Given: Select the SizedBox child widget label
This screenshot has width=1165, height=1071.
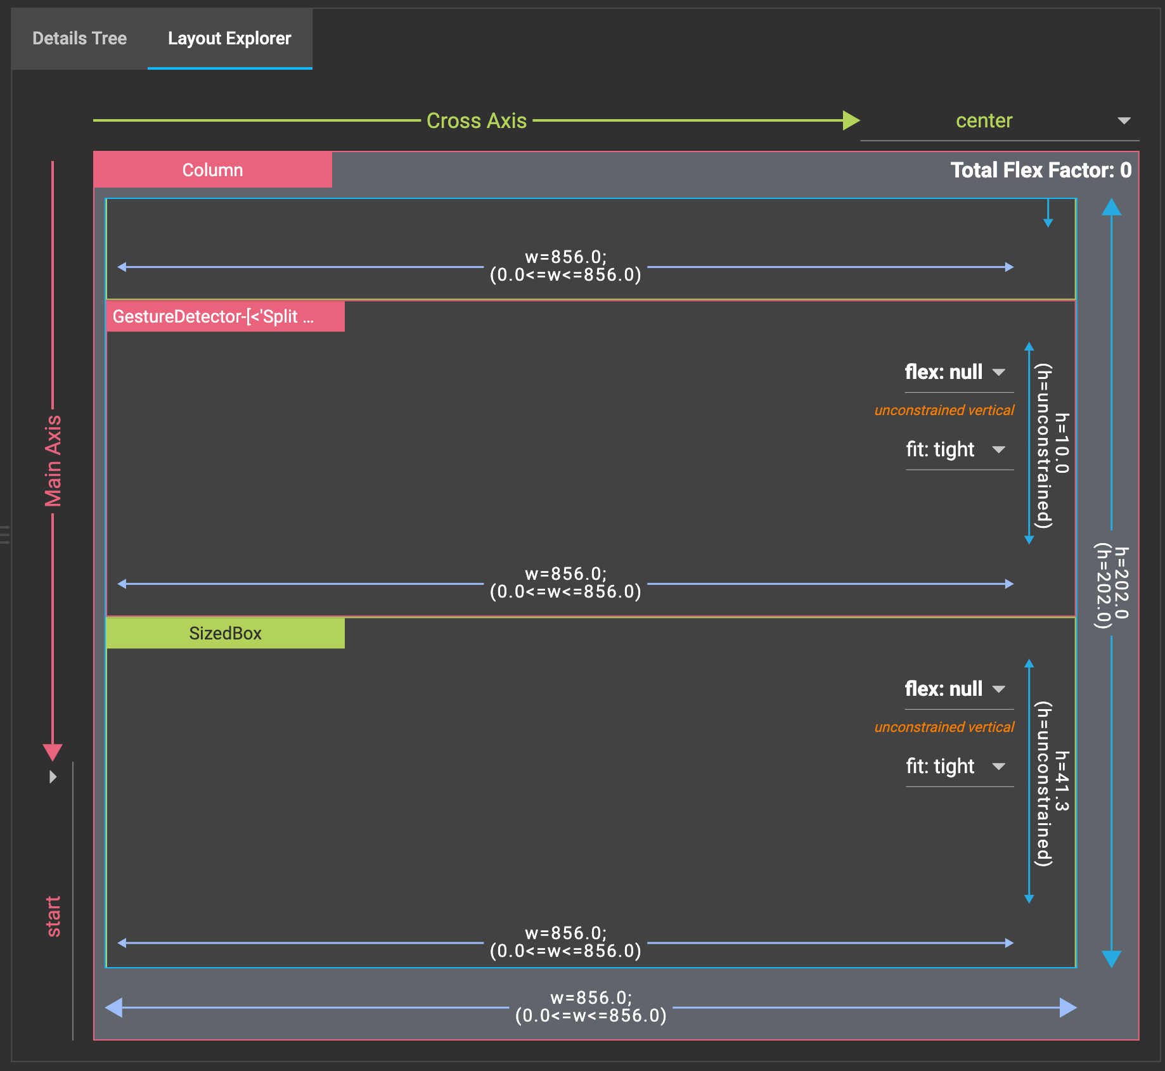Looking at the screenshot, I should pyautogui.click(x=226, y=633).
